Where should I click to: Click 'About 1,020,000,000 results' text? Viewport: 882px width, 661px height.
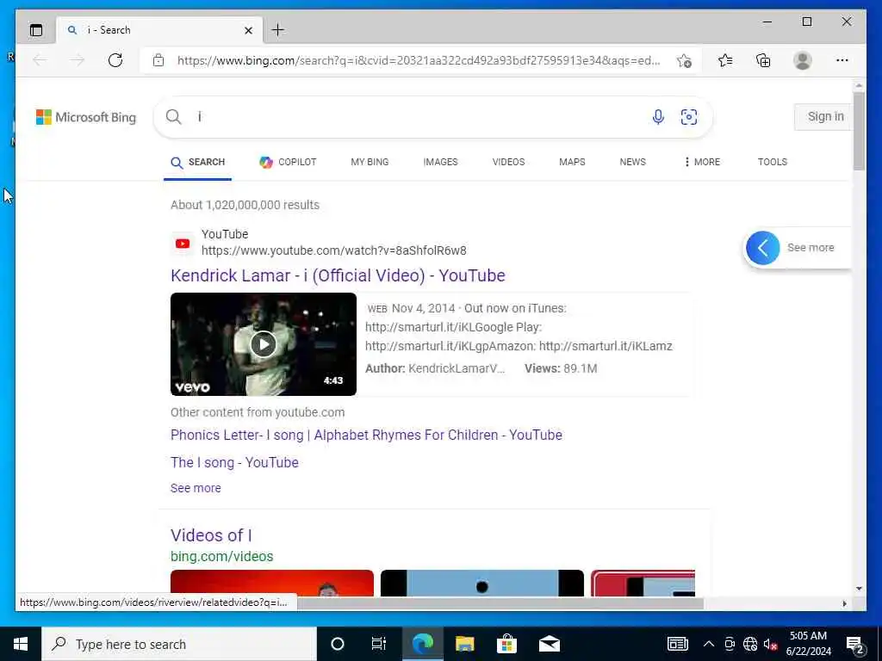pos(245,205)
